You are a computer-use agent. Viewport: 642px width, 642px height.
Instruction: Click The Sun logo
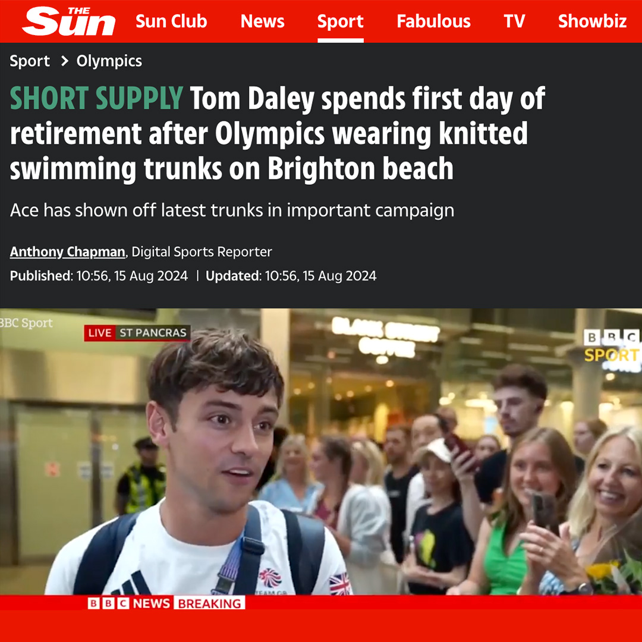(69, 21)
